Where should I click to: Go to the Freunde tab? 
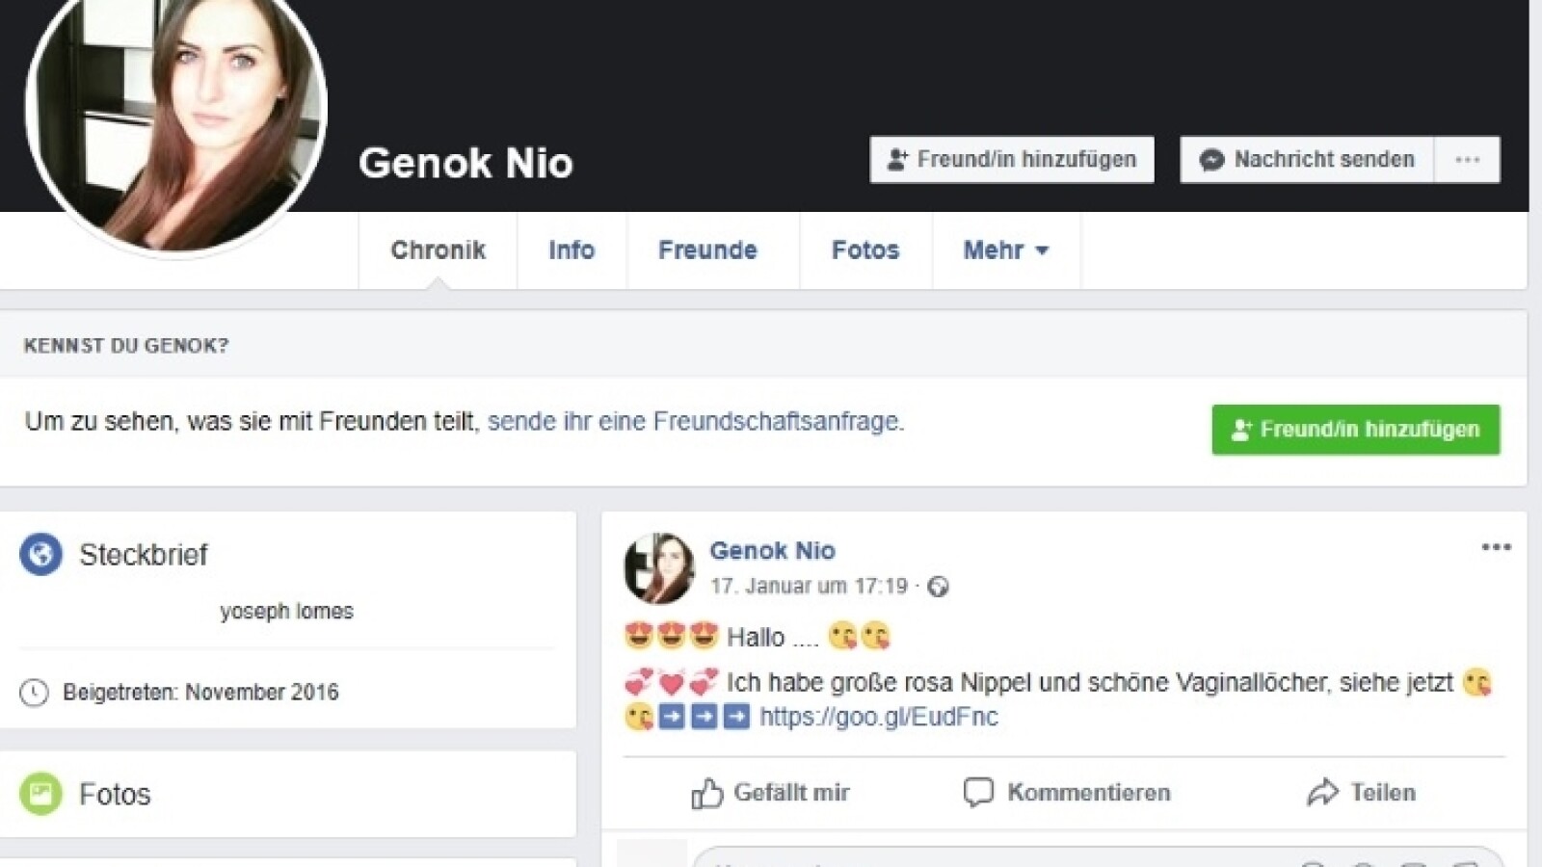707,250
